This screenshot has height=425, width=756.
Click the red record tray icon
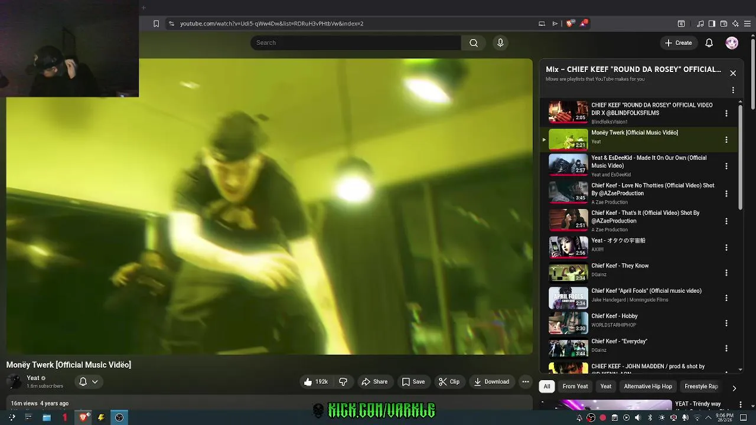click(x=602, y=418)
